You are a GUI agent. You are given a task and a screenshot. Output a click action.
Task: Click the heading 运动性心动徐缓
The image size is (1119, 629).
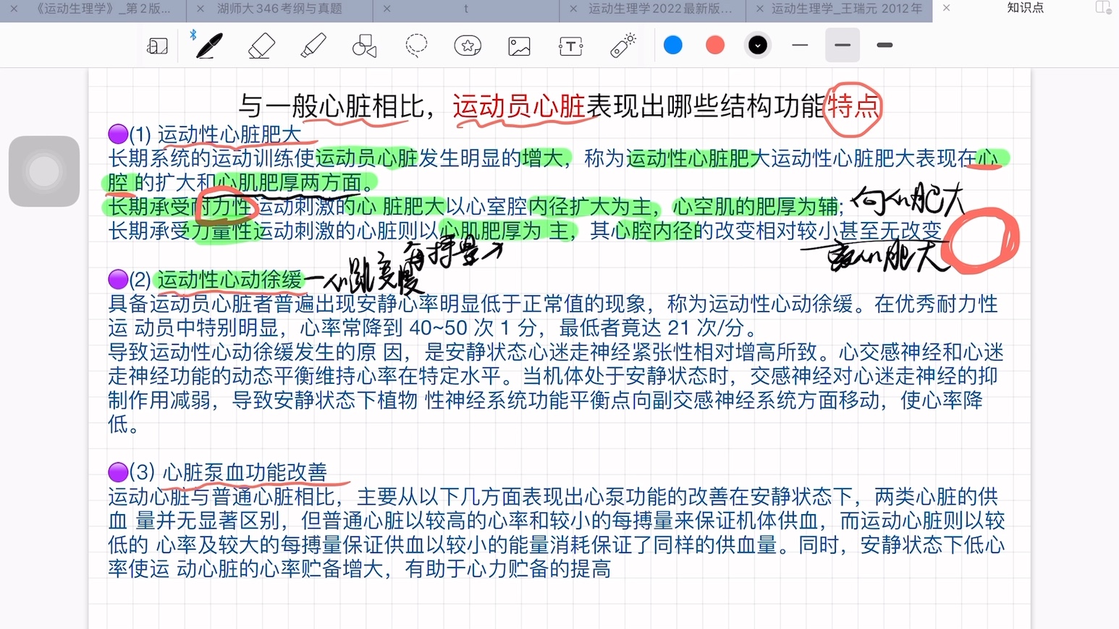[229, 280]
